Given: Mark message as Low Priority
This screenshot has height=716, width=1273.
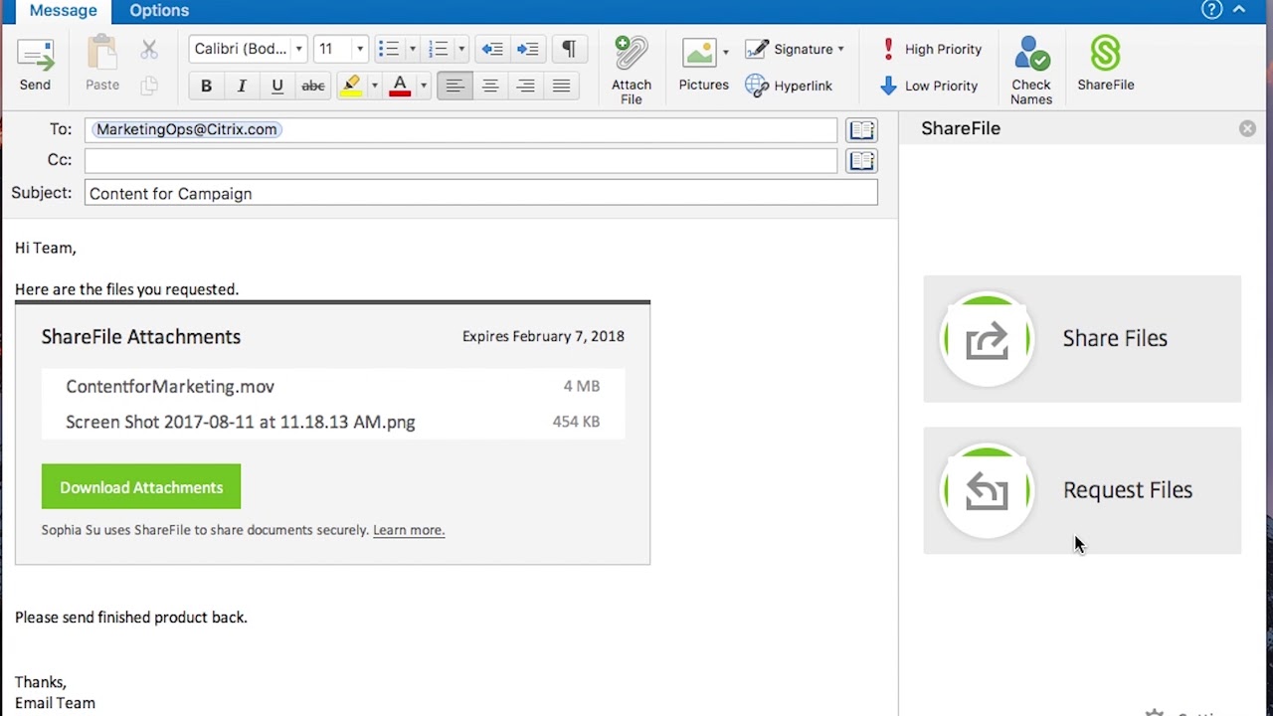Looking at the screenshot, I should coord(929,86).
